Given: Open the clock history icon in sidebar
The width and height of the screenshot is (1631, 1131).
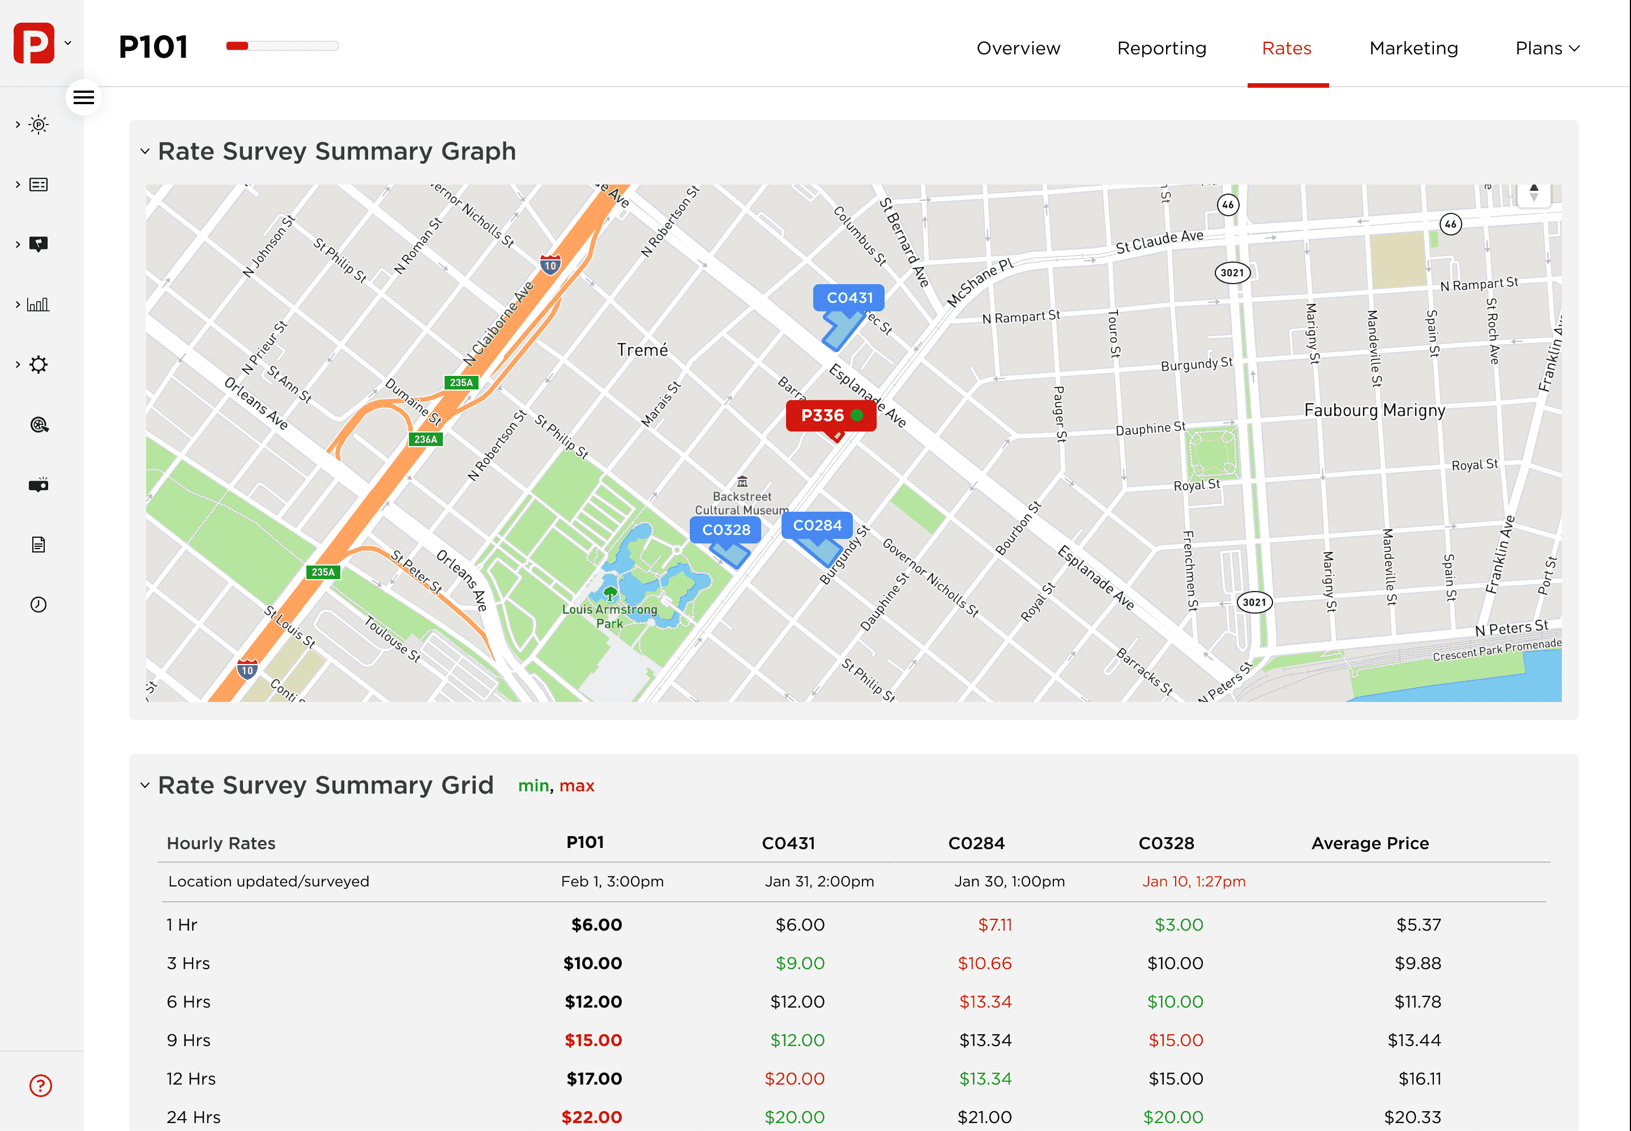Looking at the screenshot, I should pos(39,605).
